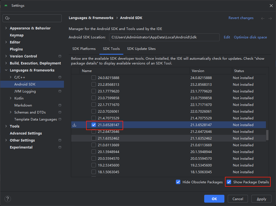
Task: Check the 23.1.7779620 package checkbox
Action: (x=94, y=91)
